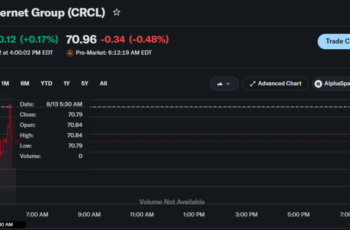Screen dimensions: 350x230
Task: Click the AlphaSpread alpha logo icon
Action: [318, 84]
